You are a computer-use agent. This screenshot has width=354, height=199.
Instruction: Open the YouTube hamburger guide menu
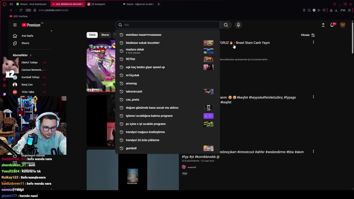(x=15, y=25)
